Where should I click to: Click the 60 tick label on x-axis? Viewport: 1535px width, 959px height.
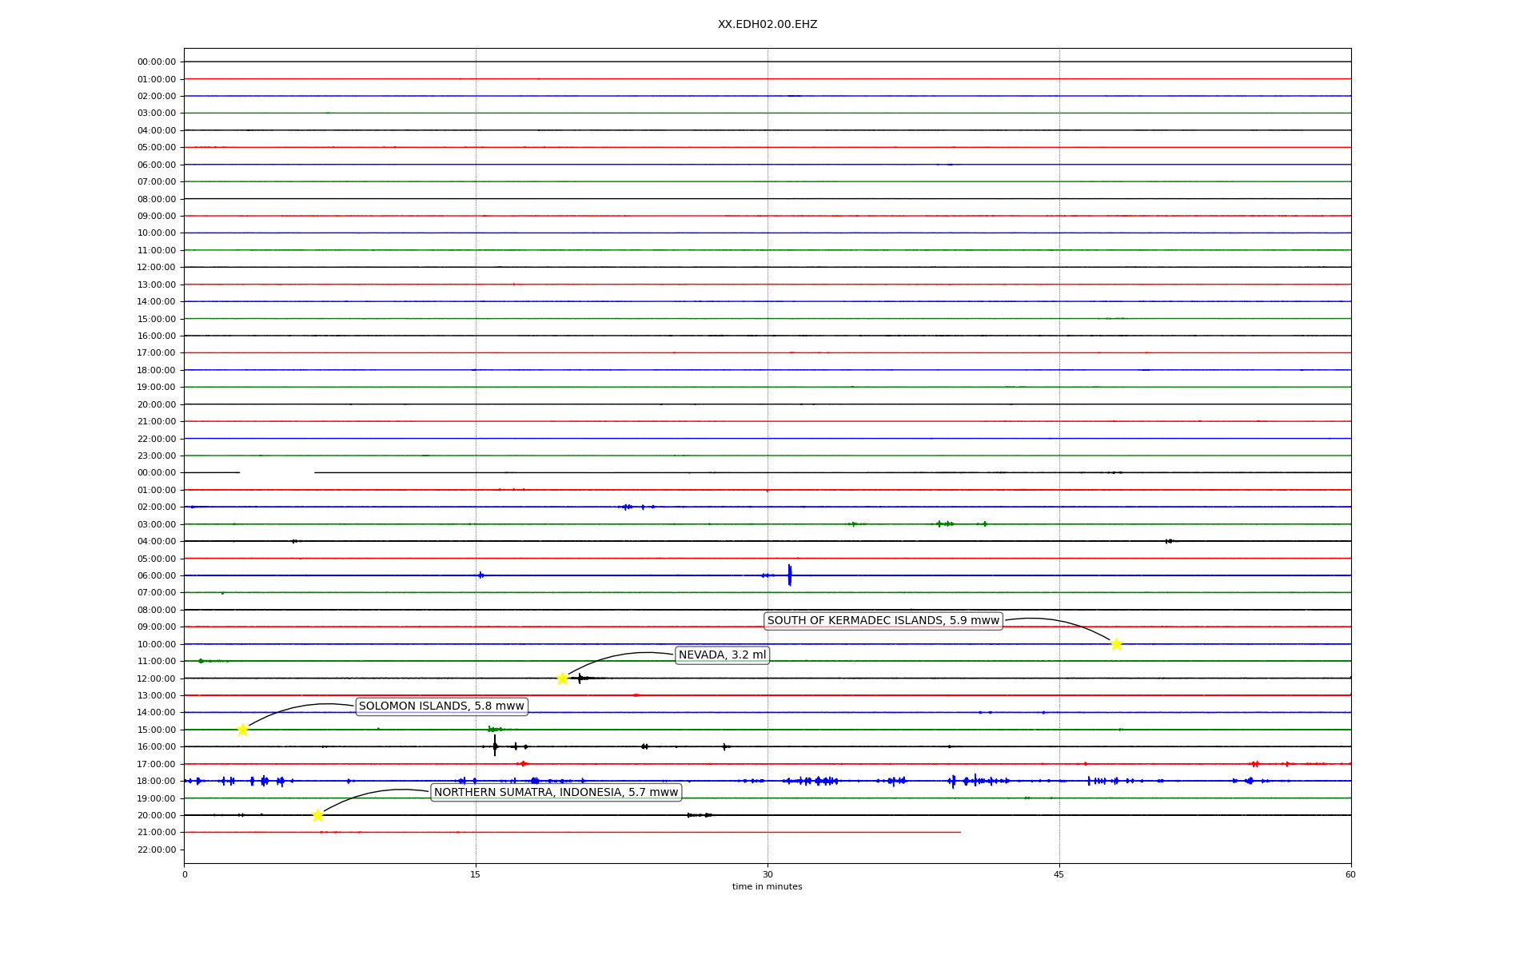pyautogui.click(x=1350, y=874)
